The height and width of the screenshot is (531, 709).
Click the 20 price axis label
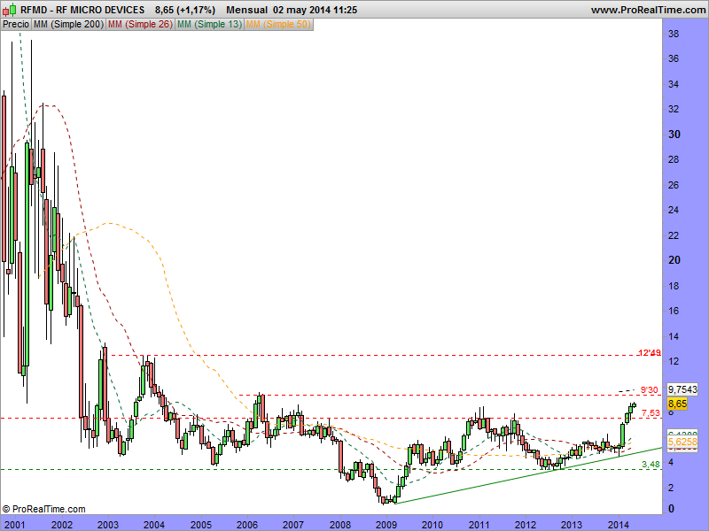[x=674, y=260]
